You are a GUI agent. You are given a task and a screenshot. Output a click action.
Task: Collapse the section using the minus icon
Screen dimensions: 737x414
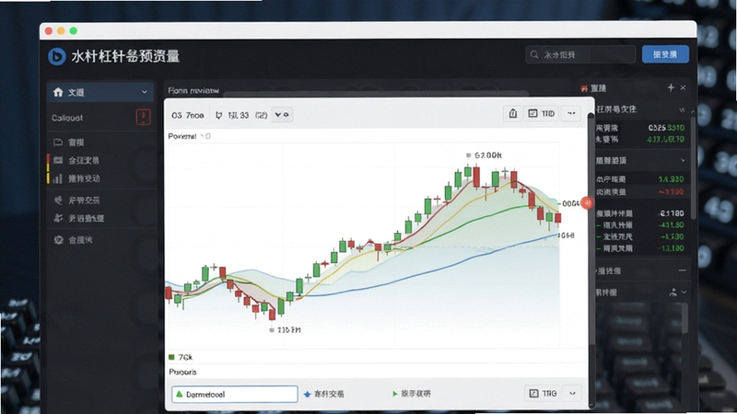tap(682, 270)
